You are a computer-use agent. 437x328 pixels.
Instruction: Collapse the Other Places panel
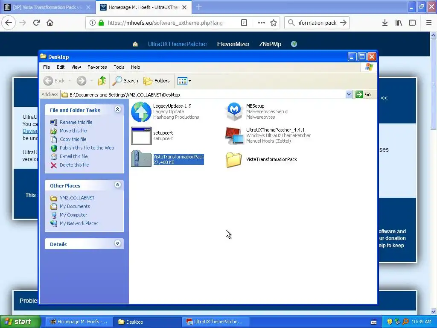pos(117,185)
